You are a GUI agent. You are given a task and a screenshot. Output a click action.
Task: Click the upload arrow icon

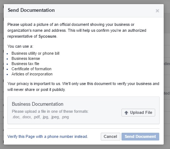pyautogui.click(x=126, y=113)
